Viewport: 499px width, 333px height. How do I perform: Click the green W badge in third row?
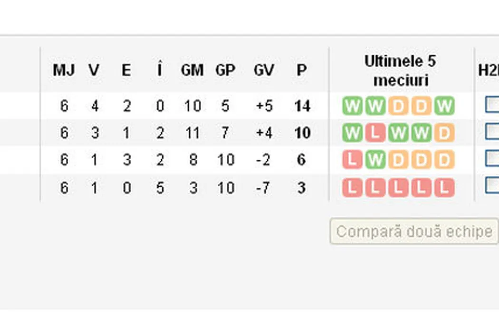pyautogui.click(x=375, y=160)
